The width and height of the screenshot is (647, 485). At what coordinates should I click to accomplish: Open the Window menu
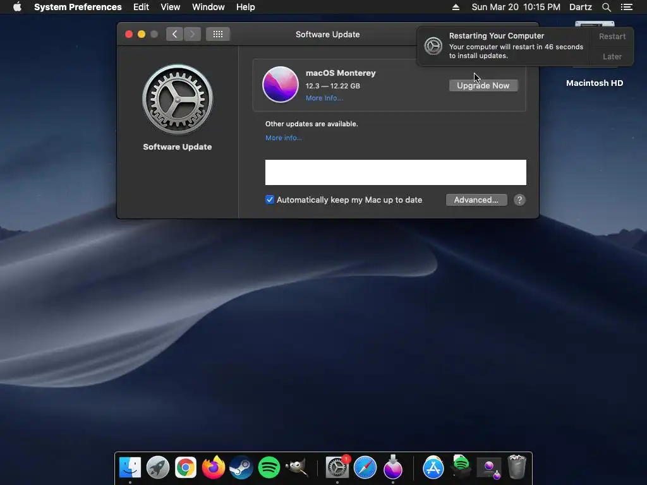click(209, 7)
